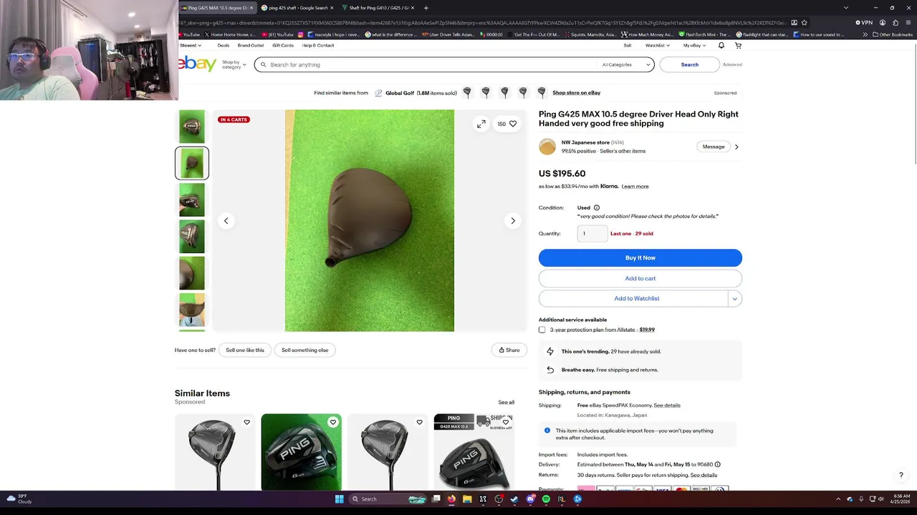Open the eBay notifications bell
Image resolution: width=917 pixels, height=515 pixels.
[721, 45]
